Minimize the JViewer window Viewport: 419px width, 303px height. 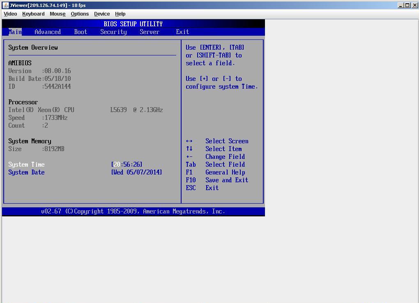click(x=401, y=5)
